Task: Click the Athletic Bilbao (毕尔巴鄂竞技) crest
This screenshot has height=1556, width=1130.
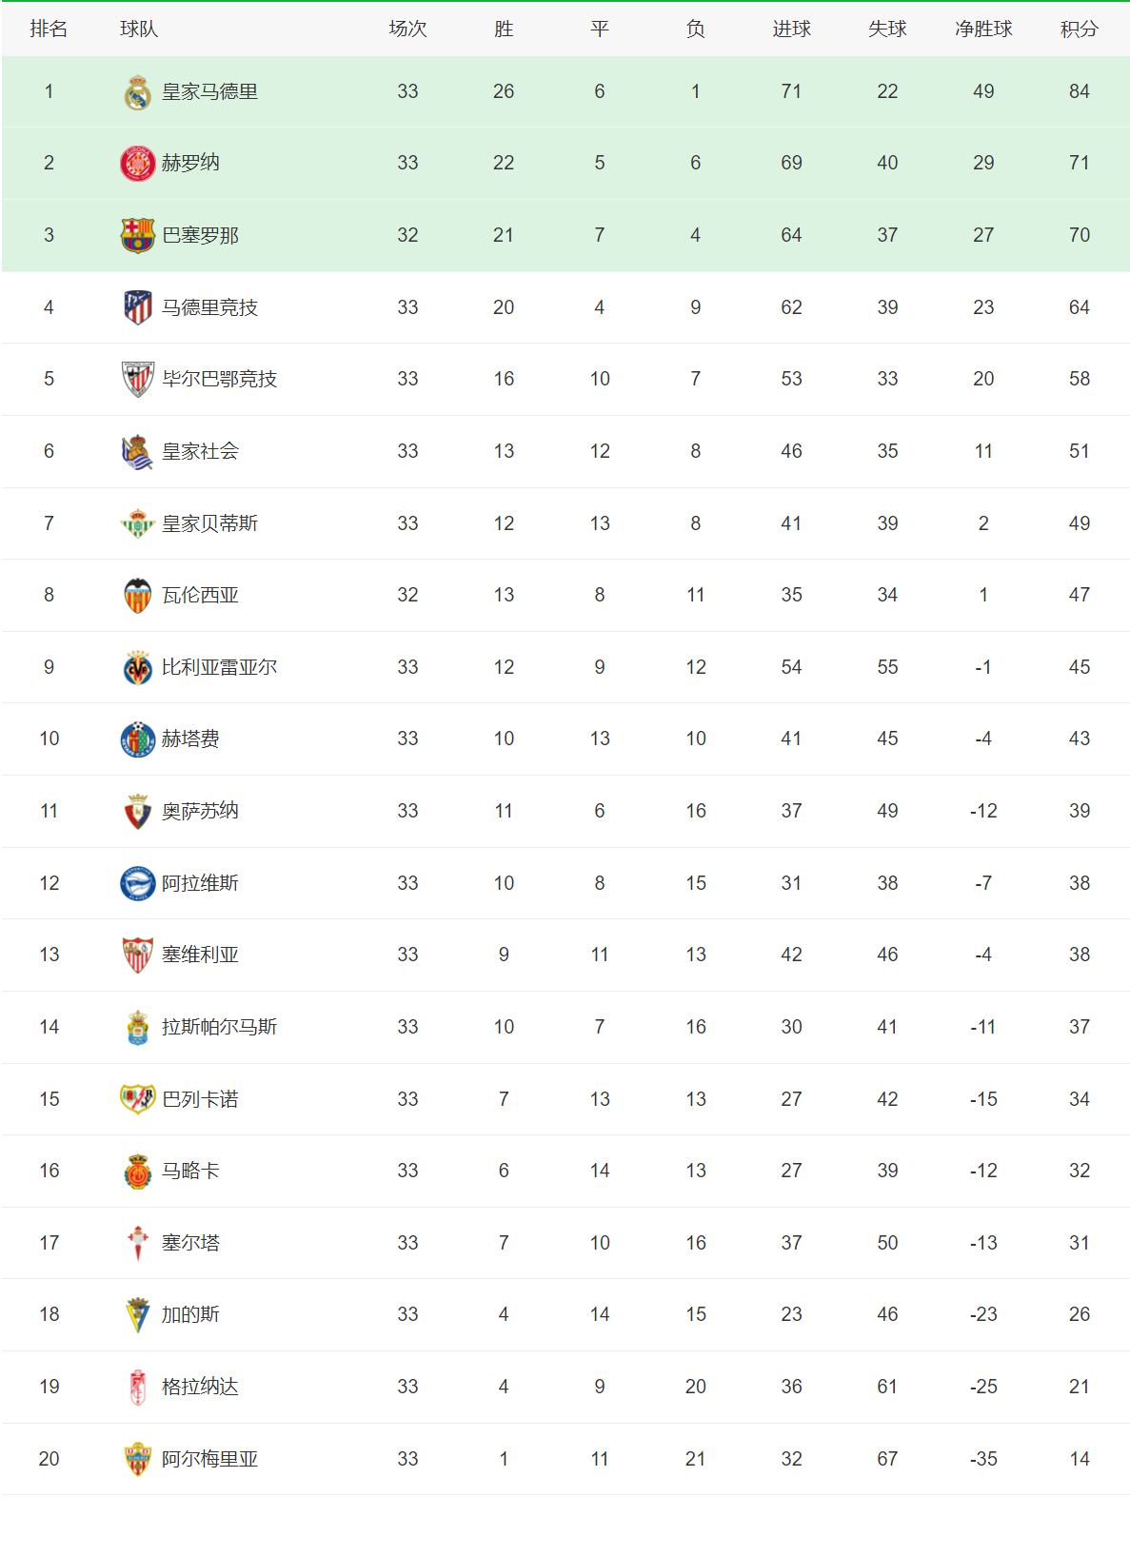Action: click(x=138, y=379)
